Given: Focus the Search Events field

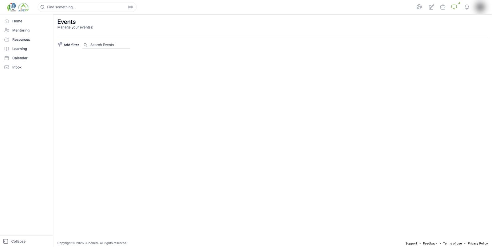Looking at the screenshot, I should pyautogui.click(x=106, y=45).
